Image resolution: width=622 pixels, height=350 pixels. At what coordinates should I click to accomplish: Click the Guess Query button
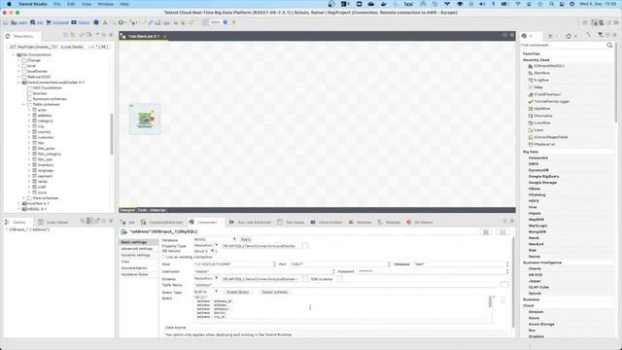[x=237, y=292]
